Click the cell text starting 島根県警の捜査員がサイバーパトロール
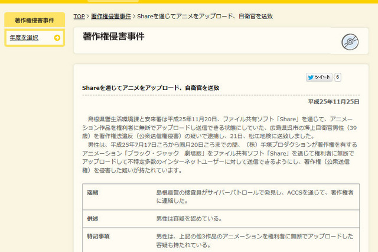The height and width of the screenshot is (252, 378). (x=255, y=197)
